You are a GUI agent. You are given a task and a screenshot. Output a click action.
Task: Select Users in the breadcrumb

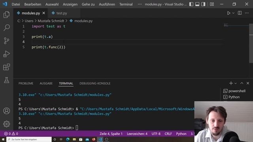[x=29, y=21]
